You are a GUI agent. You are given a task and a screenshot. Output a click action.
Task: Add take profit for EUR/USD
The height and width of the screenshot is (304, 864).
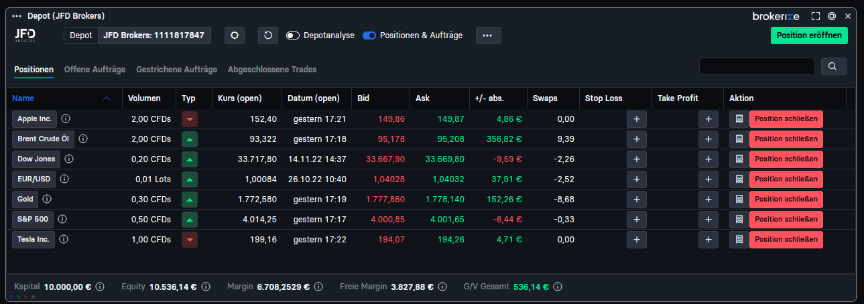708,179
